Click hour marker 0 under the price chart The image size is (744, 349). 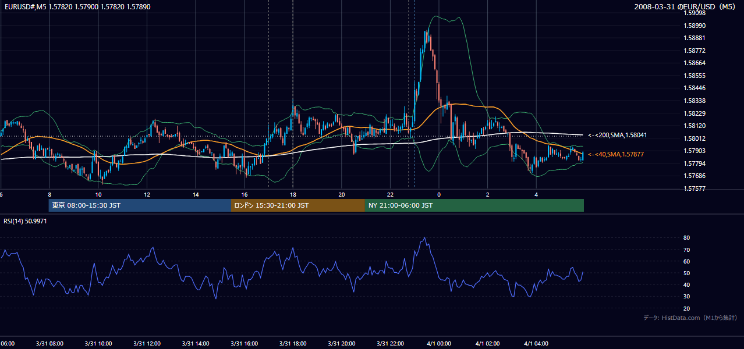pyautogui.click(x=439, y=194)
